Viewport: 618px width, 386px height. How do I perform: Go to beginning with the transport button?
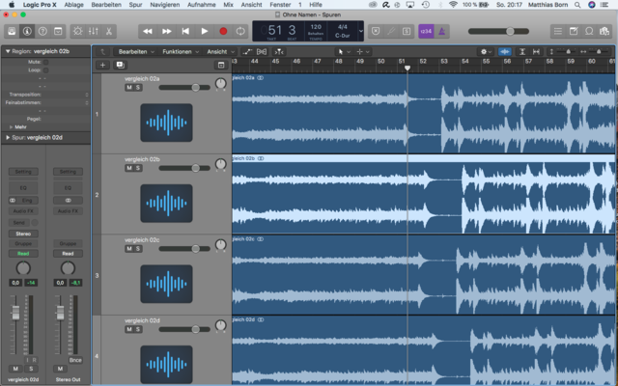click(x=185, y=32)
